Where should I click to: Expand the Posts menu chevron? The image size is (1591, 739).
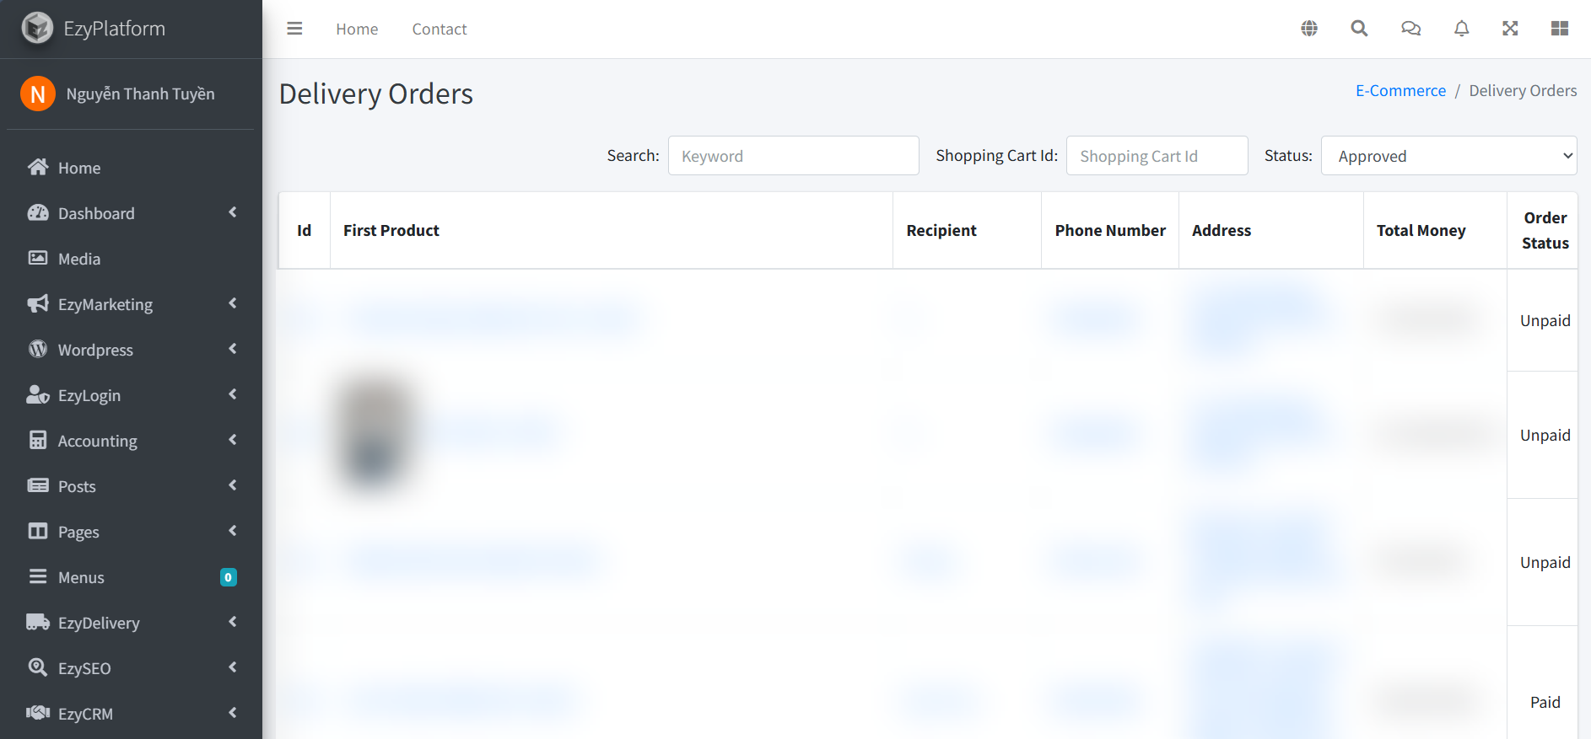tap(233, 485)
